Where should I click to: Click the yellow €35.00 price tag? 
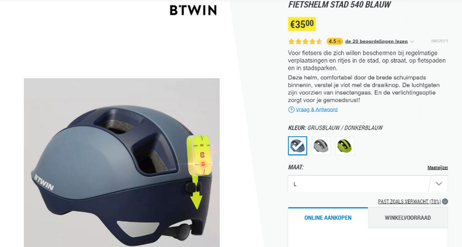click(x=302, y=24)
